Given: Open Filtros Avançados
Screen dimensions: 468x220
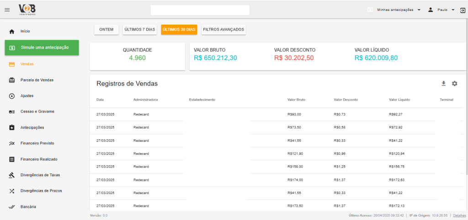Looking at the screenshot, I should pyautogui.click(x=223, y=30).
